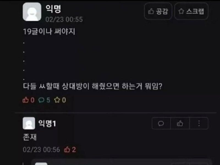
Task: Tap the reply bubble icon on 익명1's comment
Action: coord(161,123)
